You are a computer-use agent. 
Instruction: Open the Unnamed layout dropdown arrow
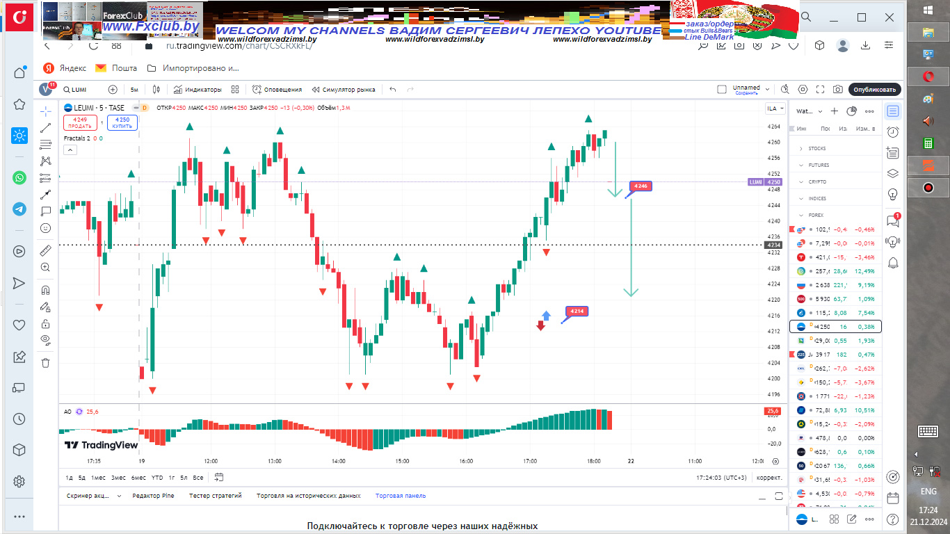click(767, 90)
